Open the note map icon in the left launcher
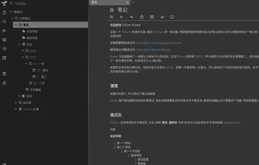This screenshot has height=165, width=259. click(4, 40)
